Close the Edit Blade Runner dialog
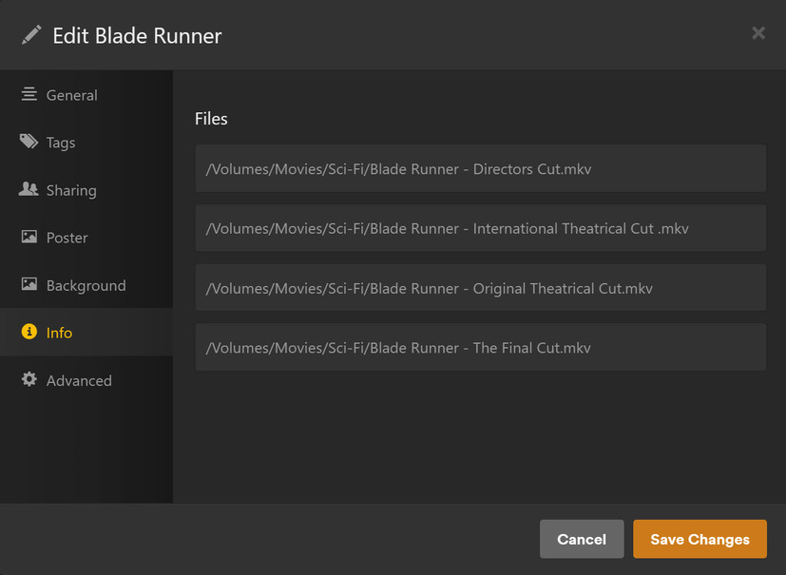Screen dimensions: 786x575 tap(758, 33)
